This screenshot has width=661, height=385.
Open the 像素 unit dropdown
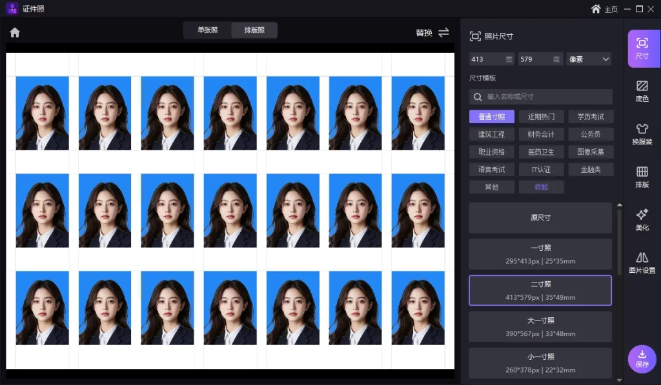click(588, 59)
